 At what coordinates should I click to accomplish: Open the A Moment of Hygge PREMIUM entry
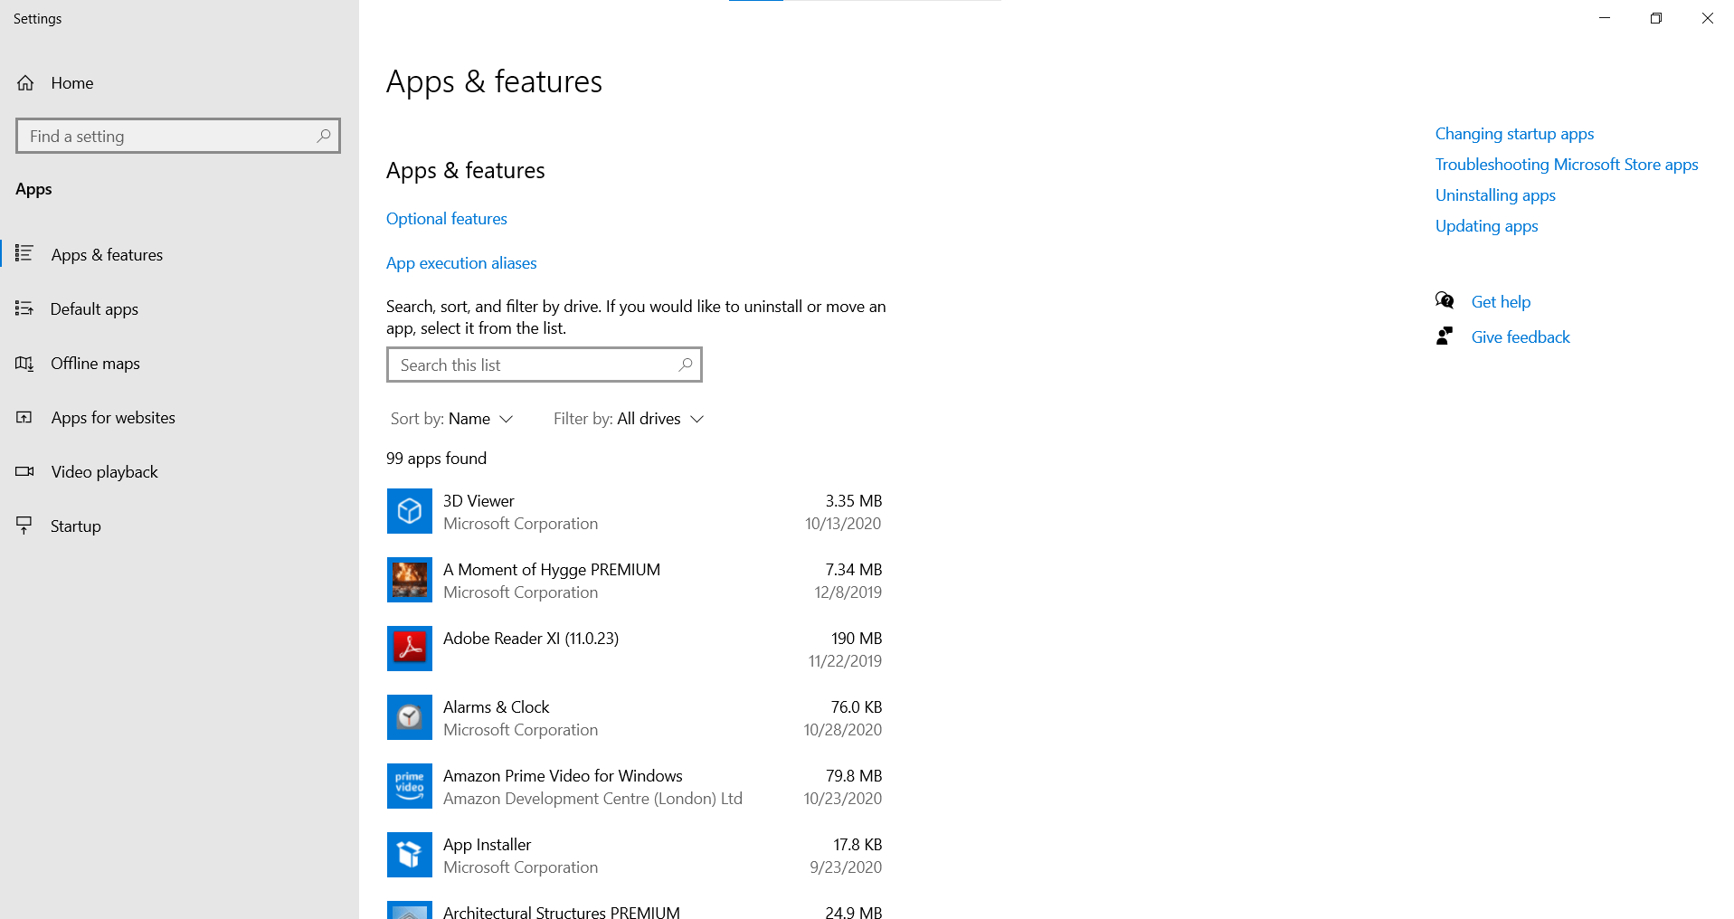pos(551,569)
